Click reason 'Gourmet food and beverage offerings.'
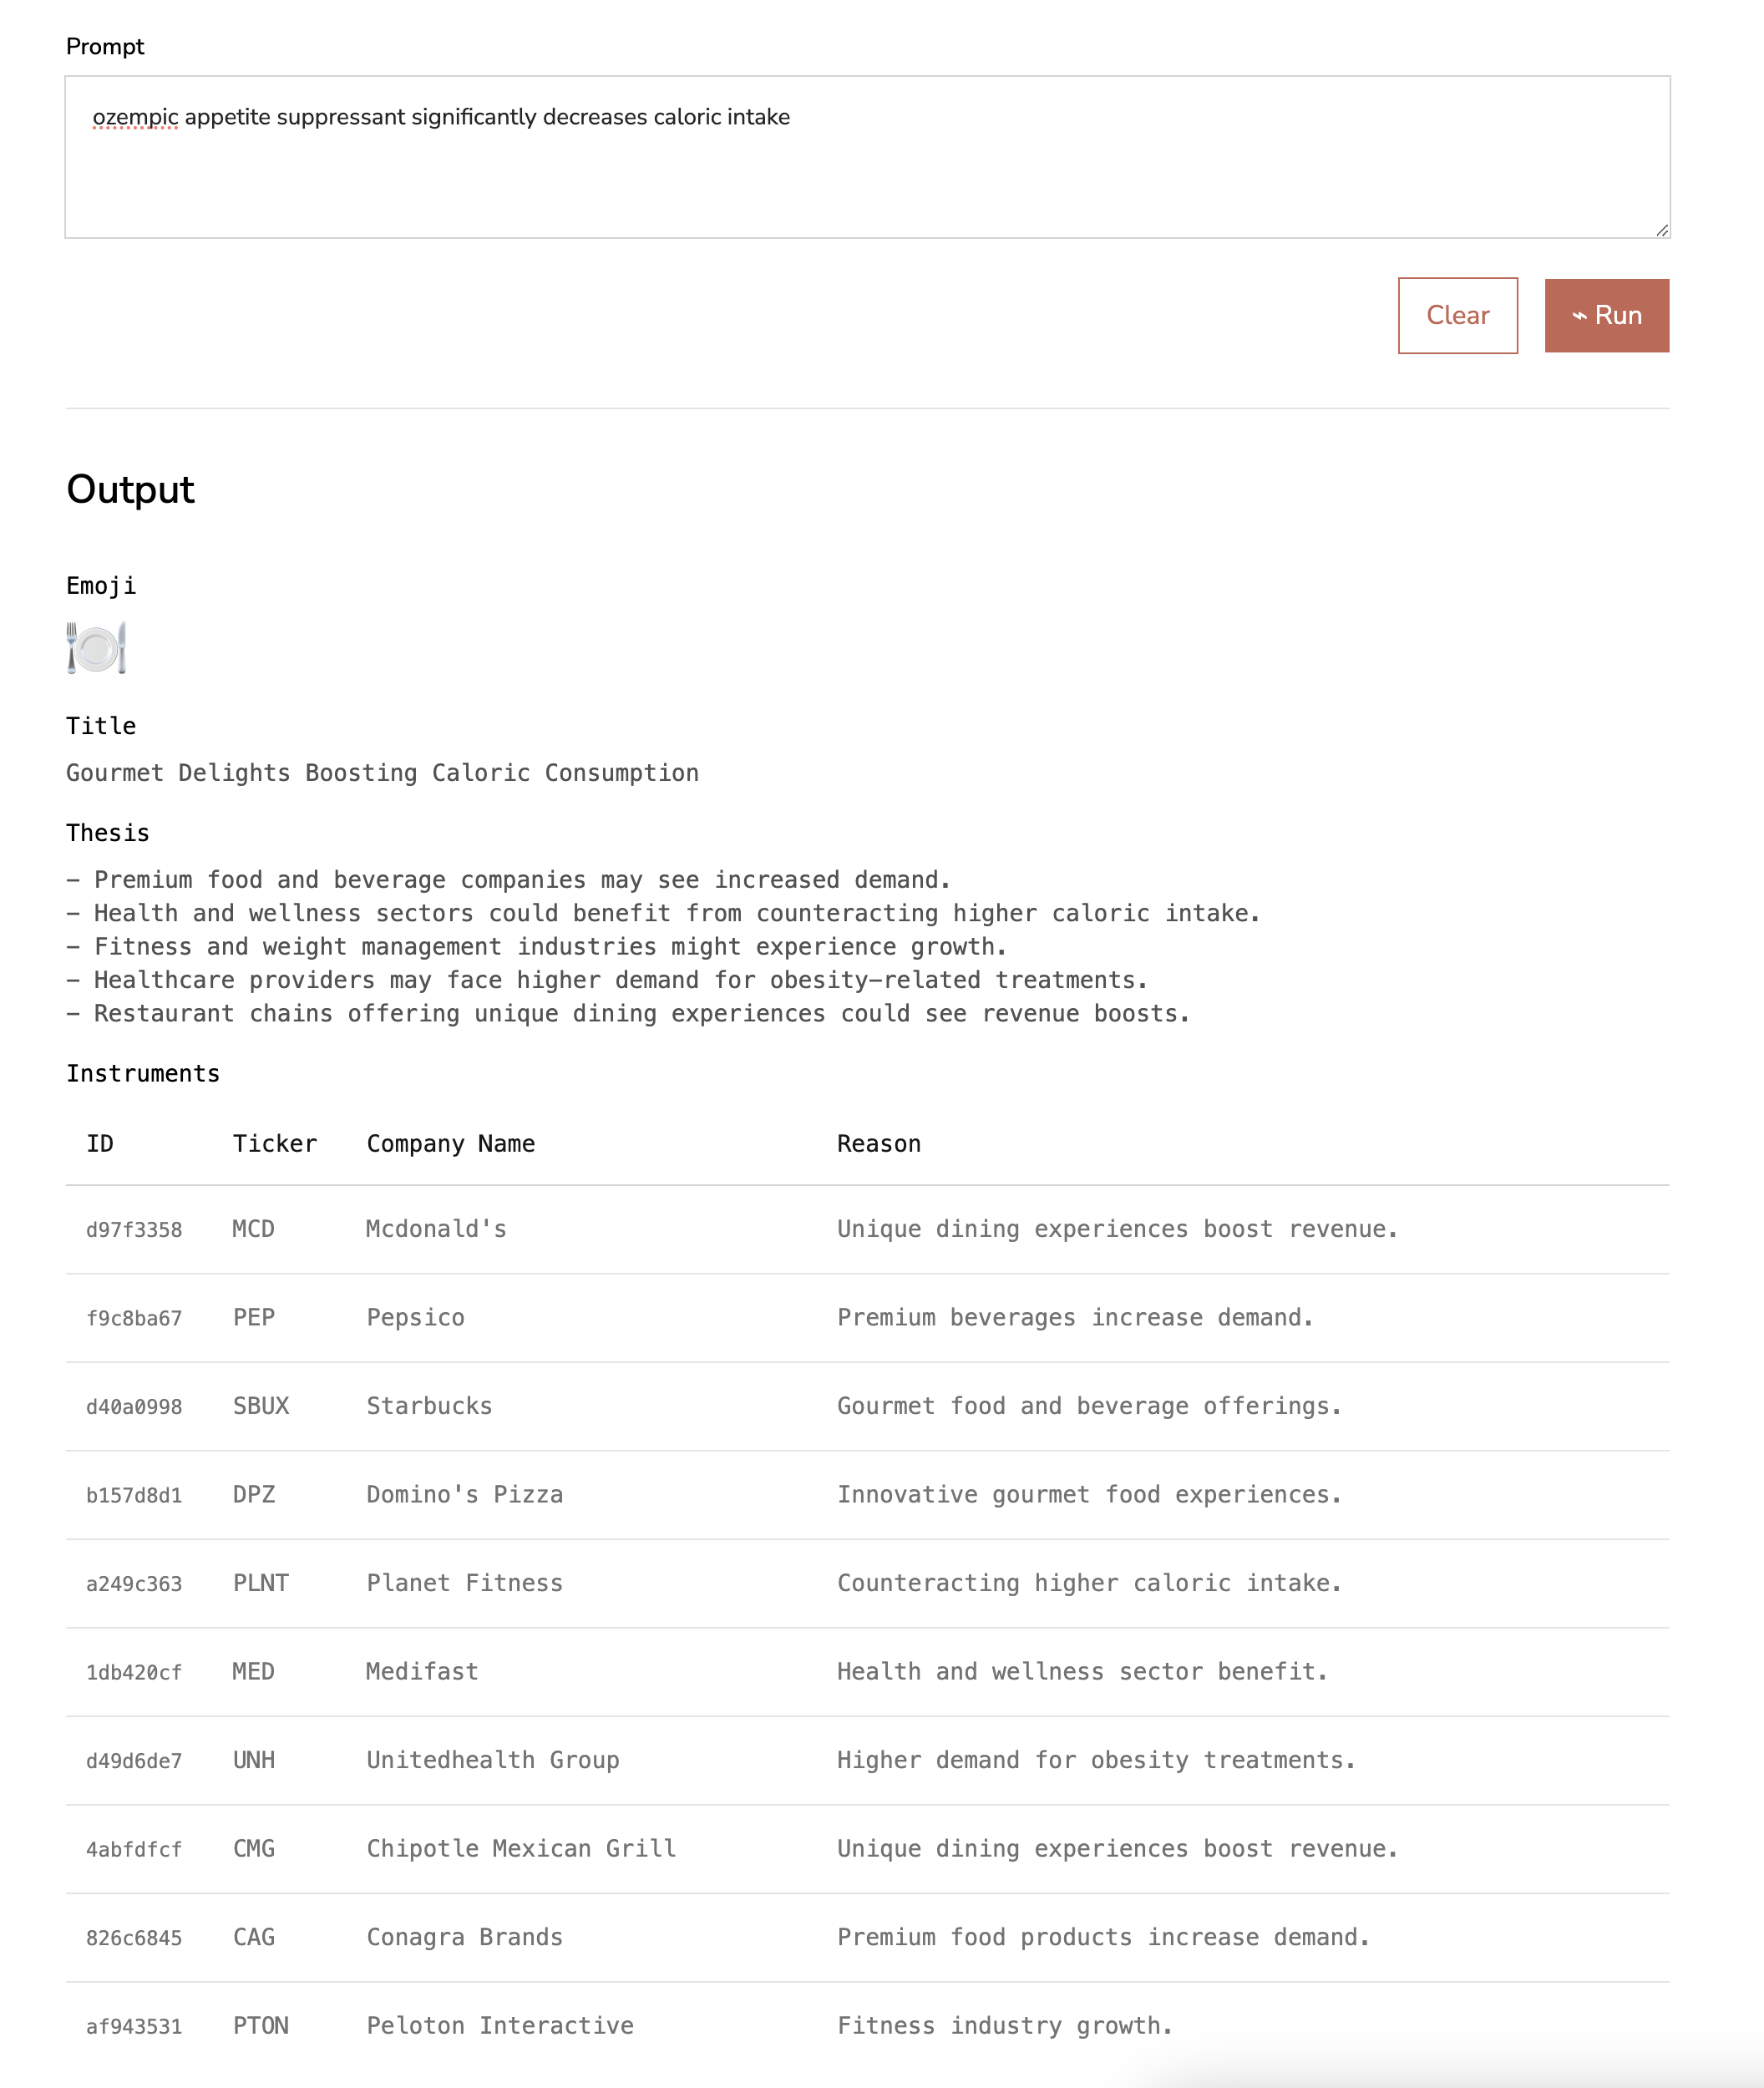The height and width of the screenshot is (2088, 1764). (x=1089, y=1406)
